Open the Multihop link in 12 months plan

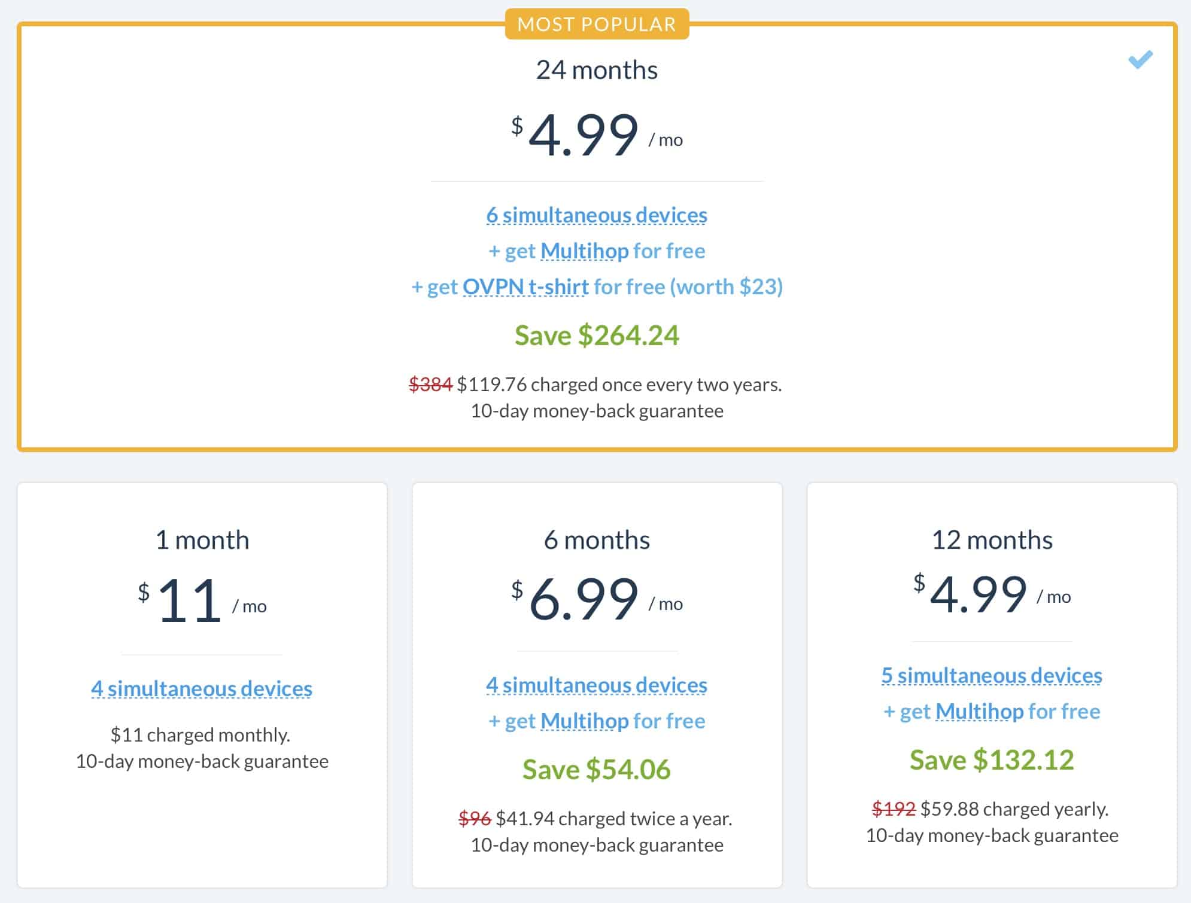(x=979, y=712)
